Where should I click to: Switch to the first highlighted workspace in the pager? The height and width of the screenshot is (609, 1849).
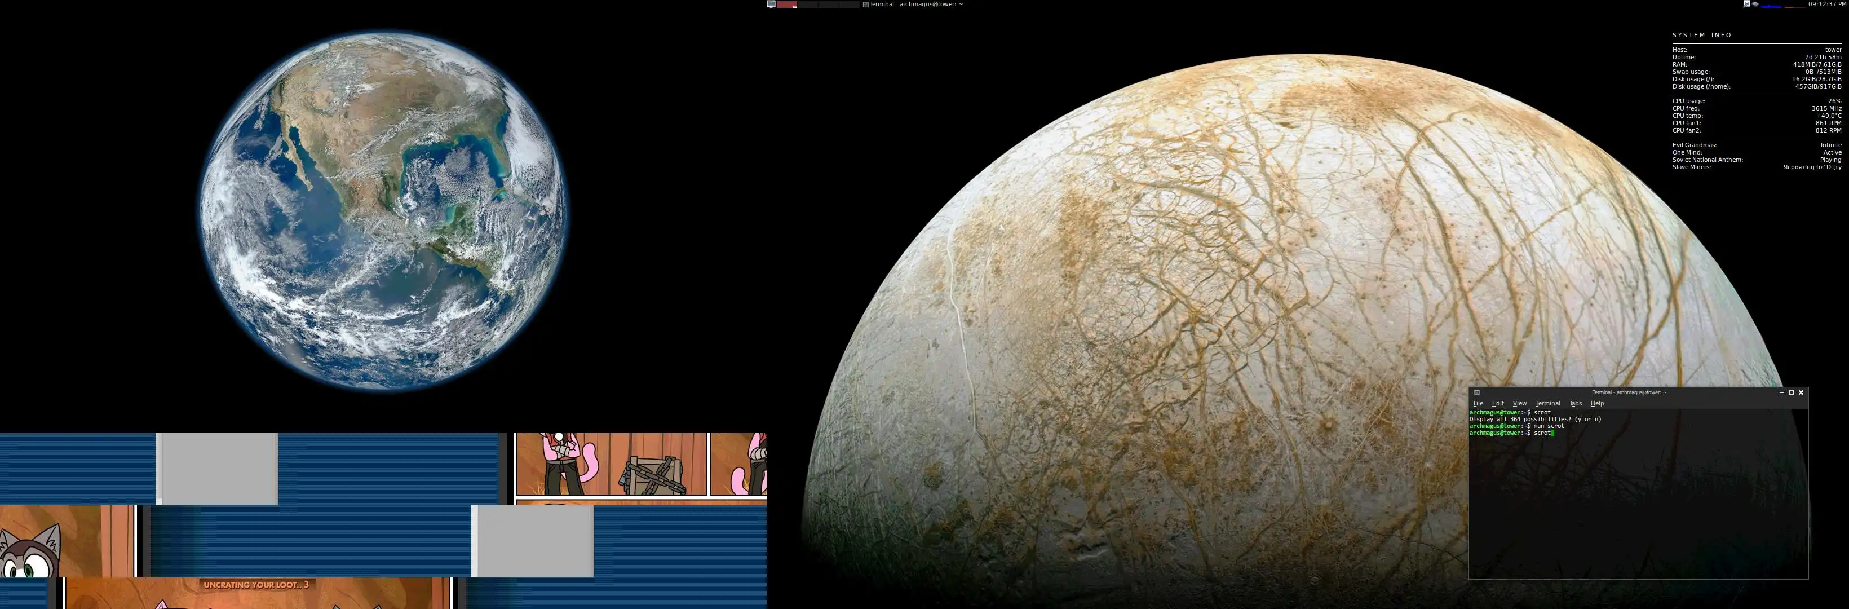click(x=788, y=5)
